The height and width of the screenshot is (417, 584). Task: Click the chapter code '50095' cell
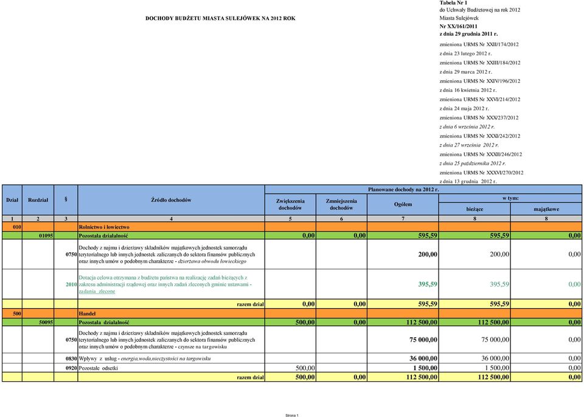click(x=38, y=322)
